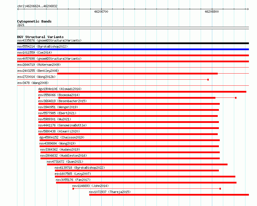Click the esv3556066 (Boomsma2014) label
This screenshot has height=206, width=257.
pos(59,95)
